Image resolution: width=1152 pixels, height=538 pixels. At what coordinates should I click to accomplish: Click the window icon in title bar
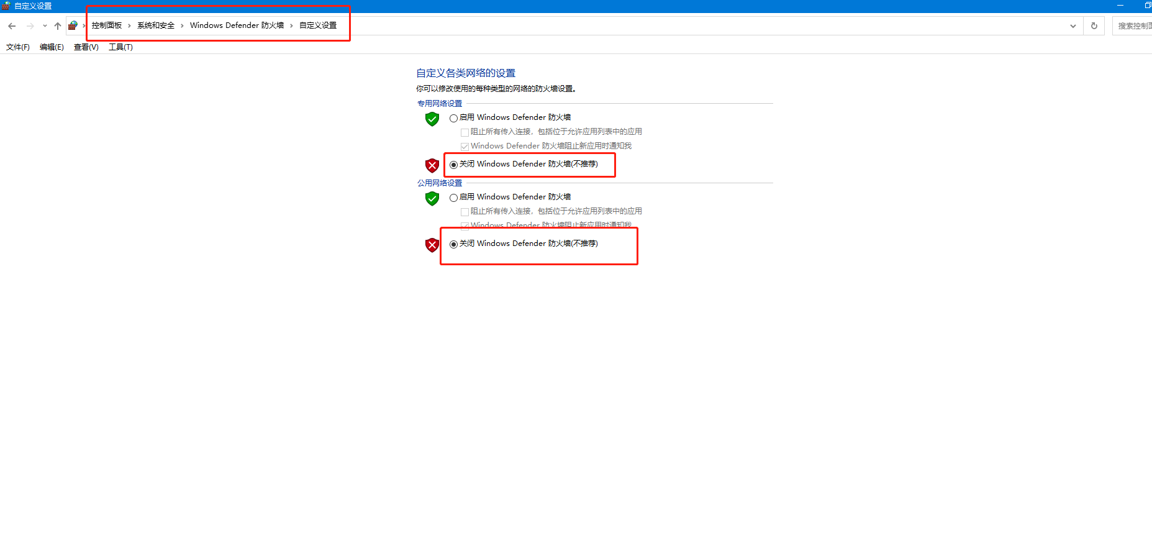pyautogui.click(x=6, y=6)
